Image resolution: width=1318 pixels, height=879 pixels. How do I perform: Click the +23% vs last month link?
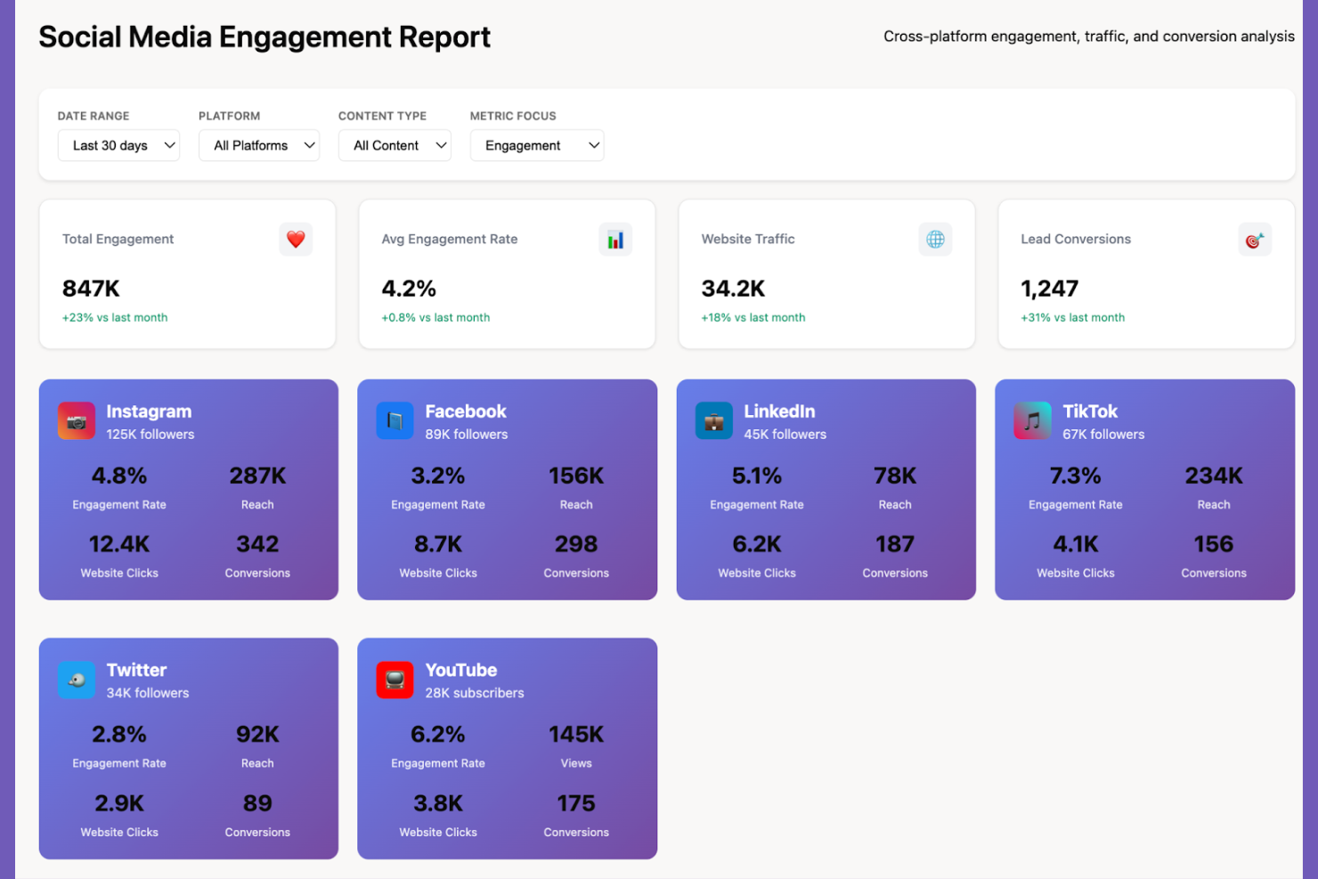(115, 317)
